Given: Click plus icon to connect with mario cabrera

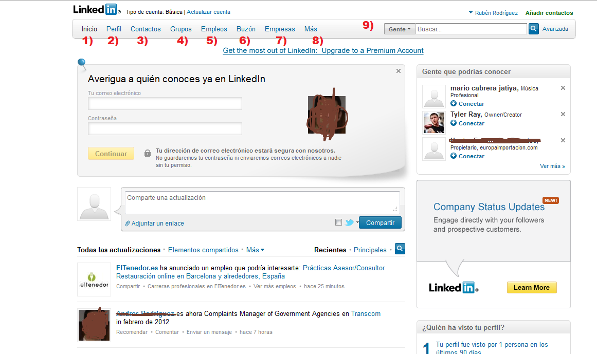Looking at the screenshot, I should [454, 103].
